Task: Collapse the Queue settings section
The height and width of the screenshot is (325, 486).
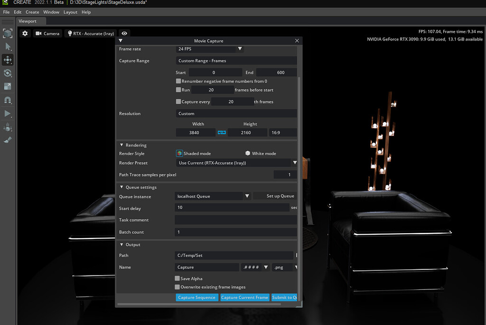Action: tap(121, 187)
